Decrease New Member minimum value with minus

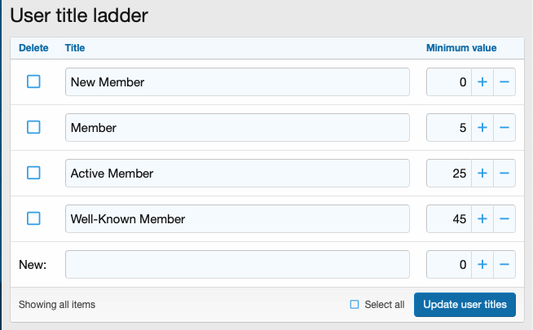tap(504, 82)
